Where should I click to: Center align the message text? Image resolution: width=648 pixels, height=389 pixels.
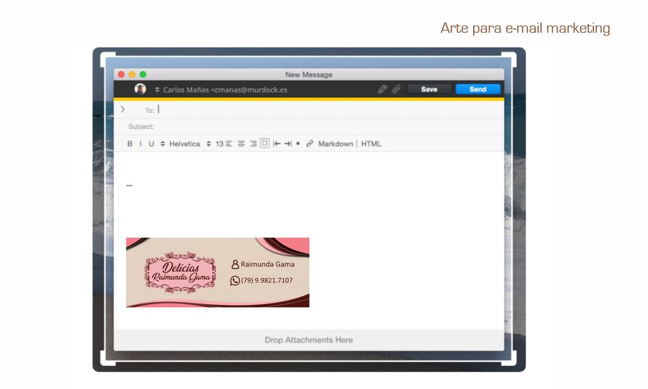pos(241,144)
